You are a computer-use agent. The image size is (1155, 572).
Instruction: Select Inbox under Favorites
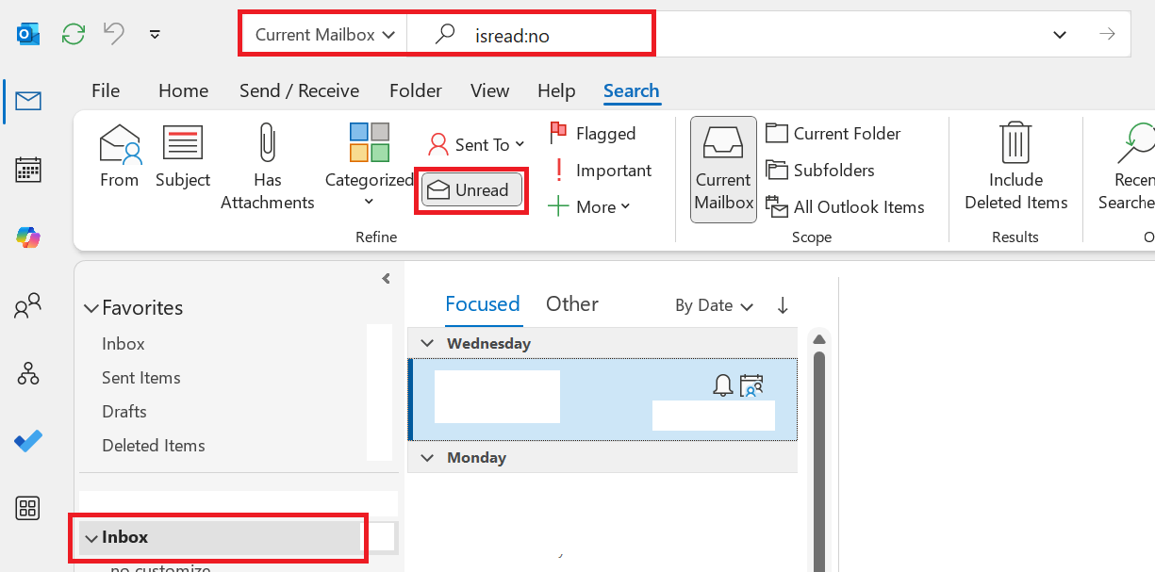click(124, 344)
